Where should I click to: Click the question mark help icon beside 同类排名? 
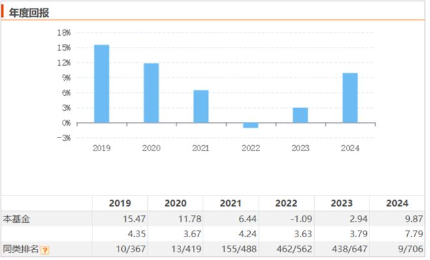(x=45, y=250)
